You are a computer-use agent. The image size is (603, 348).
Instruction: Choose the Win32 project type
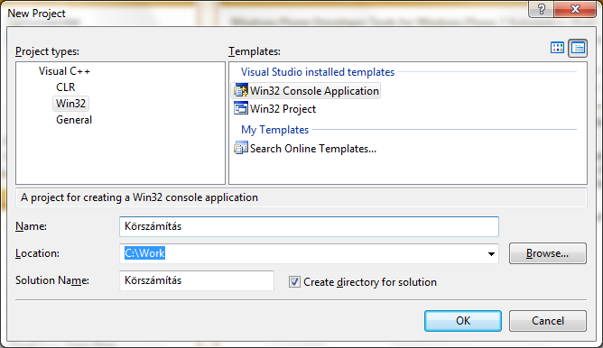70,104
